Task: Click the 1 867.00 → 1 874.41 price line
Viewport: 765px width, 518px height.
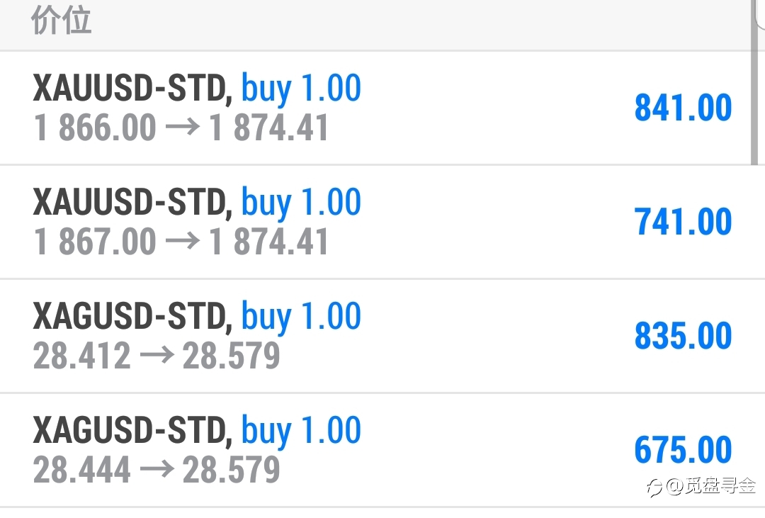Action: pos(181,242)
